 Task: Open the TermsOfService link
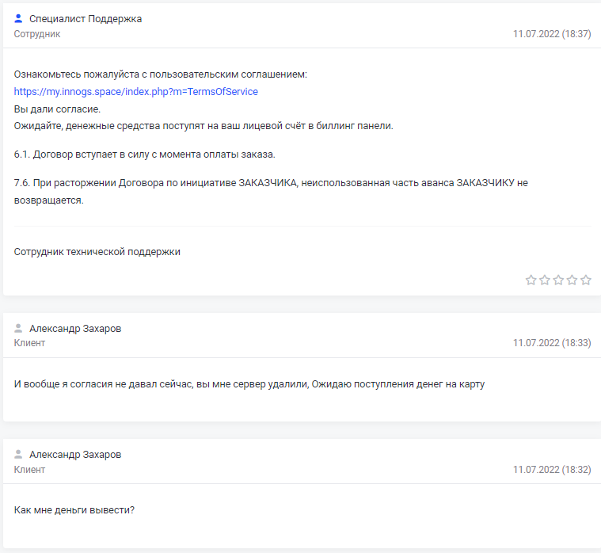[x=136, y=92]
